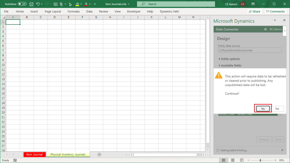Select cell A1
Viewport: 290px width, 163px height.
click(x=13, y=22)
